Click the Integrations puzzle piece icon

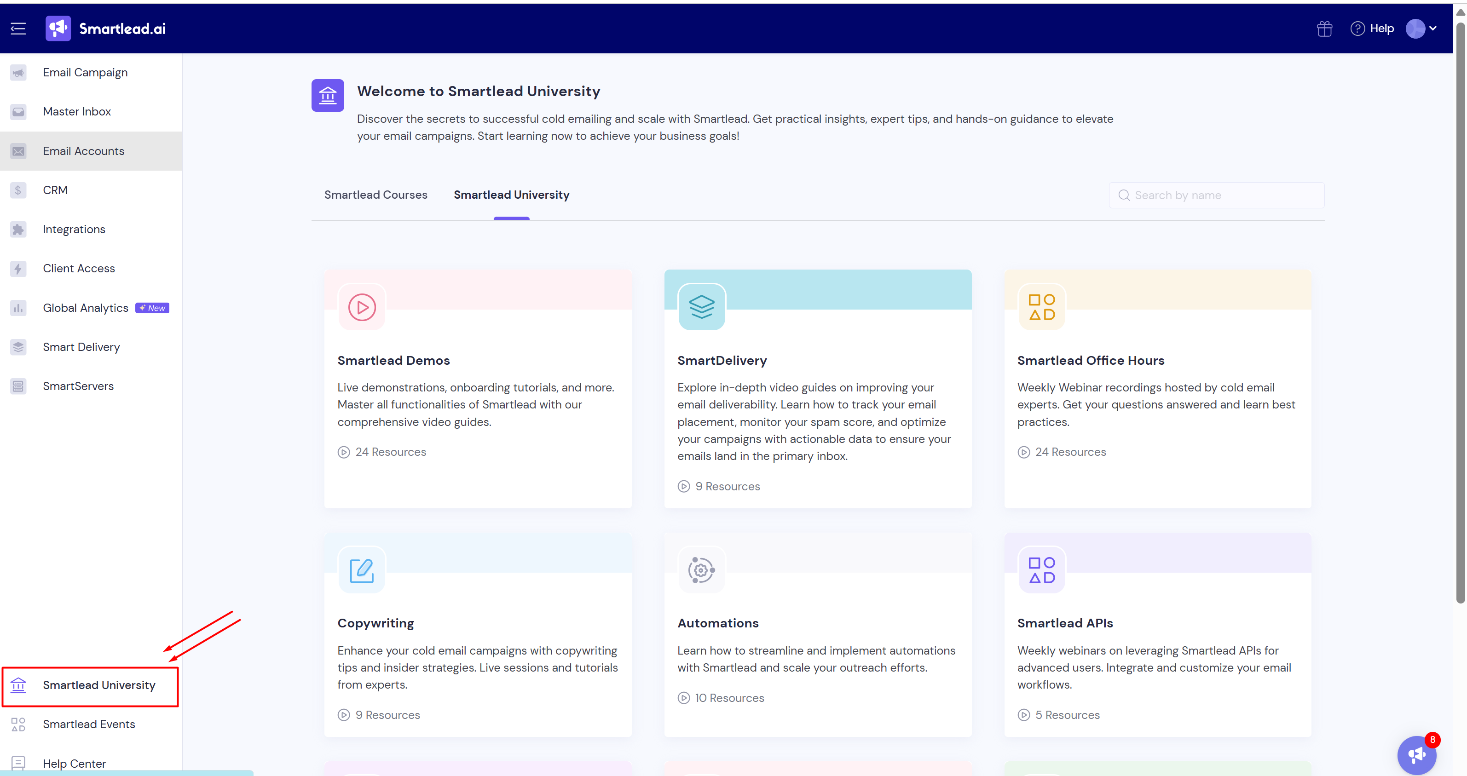pyautogui.click(x=18, y=230)
